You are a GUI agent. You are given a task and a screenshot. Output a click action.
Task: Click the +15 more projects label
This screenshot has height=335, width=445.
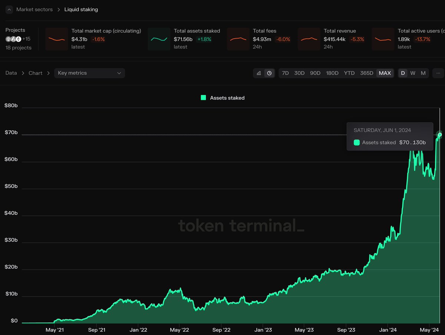click(x=26, y=39)
